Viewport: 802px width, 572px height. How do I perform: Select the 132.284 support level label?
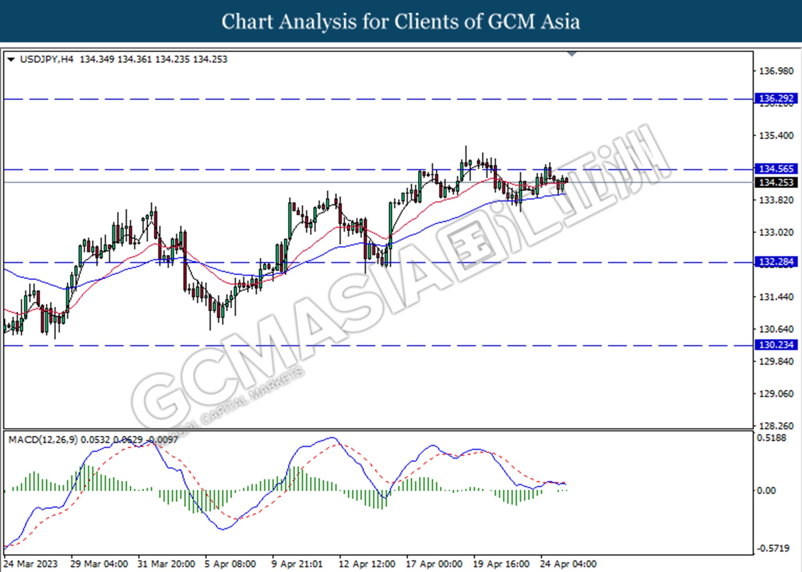click(776, 262)
